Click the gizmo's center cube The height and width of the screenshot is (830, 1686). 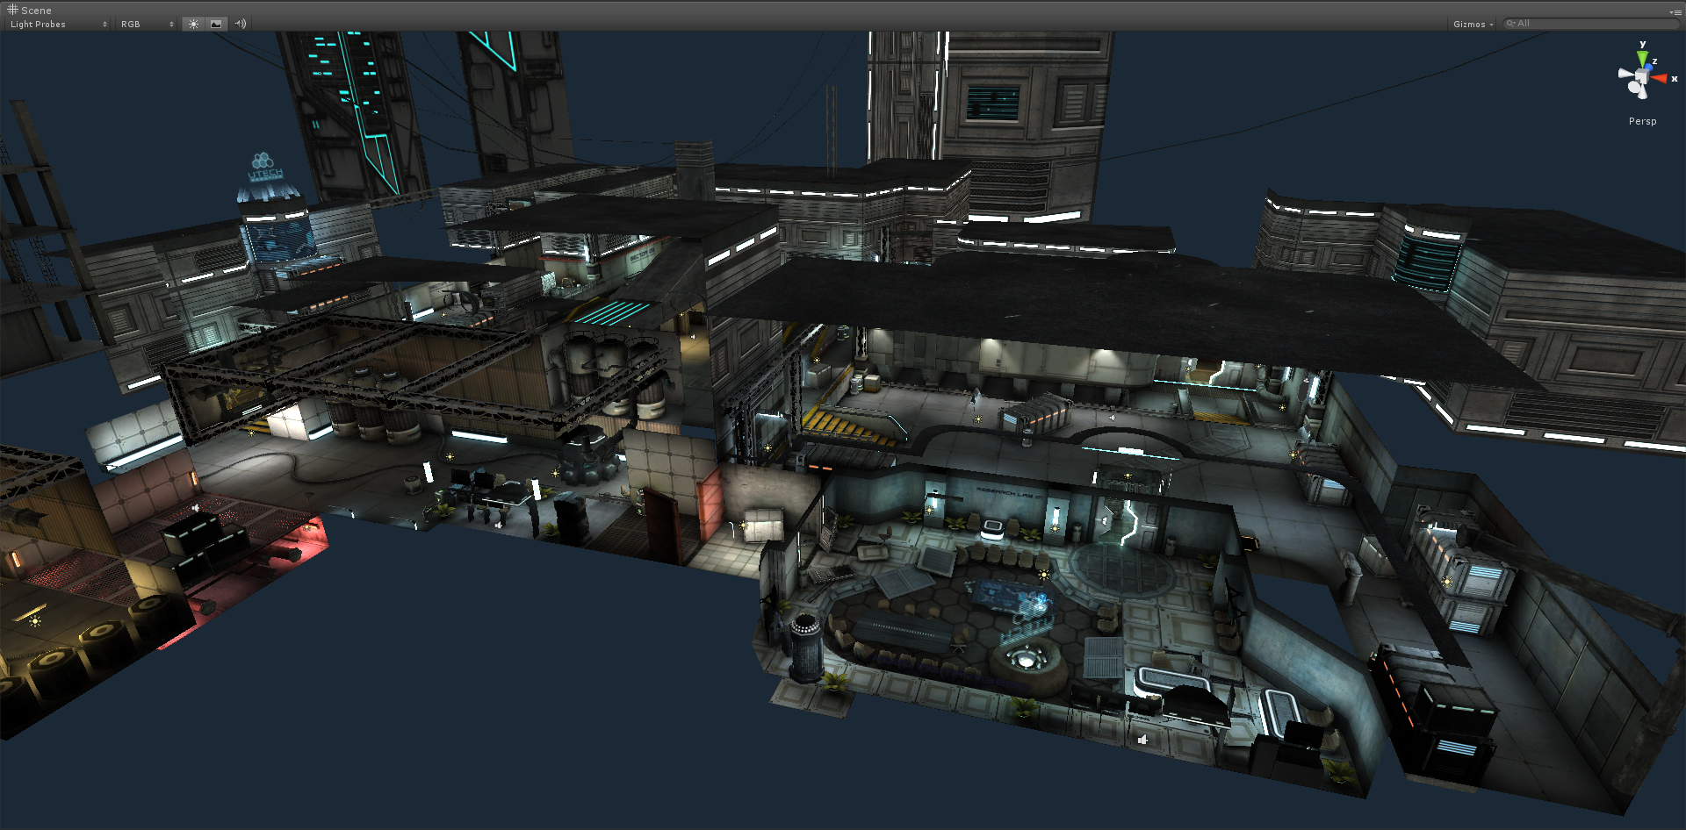1640,78
